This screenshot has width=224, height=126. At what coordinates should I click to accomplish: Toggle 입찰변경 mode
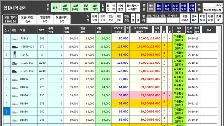pos(175,8)
